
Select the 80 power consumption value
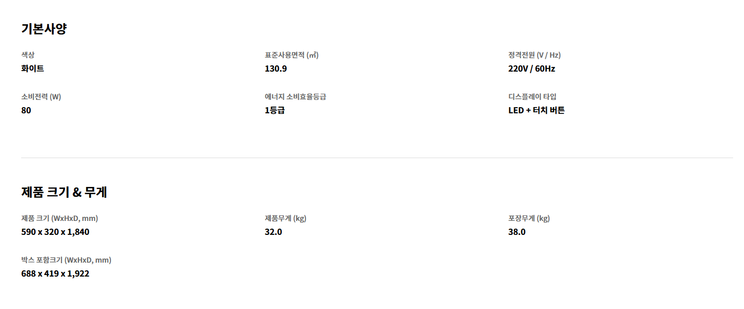pos(26,110)
